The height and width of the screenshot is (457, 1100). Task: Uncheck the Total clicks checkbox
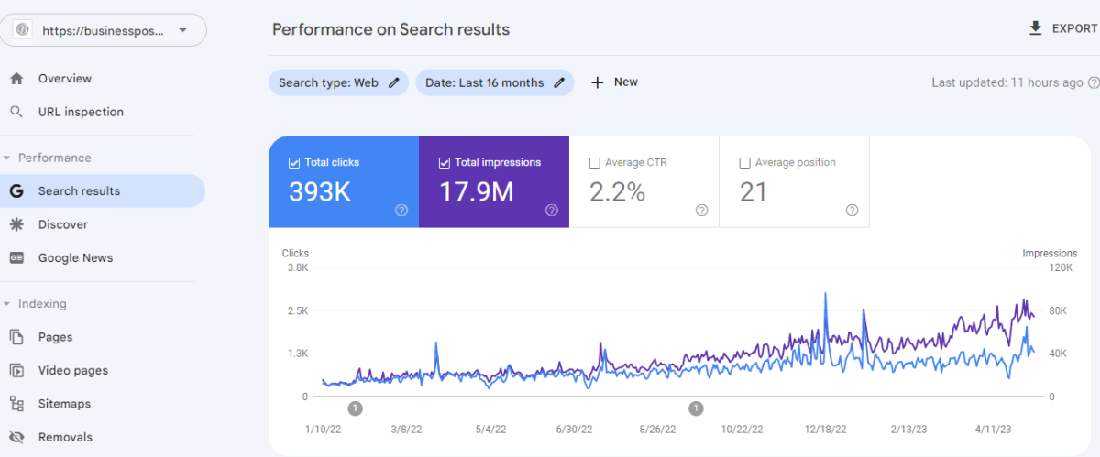click(x=294, y=163)
